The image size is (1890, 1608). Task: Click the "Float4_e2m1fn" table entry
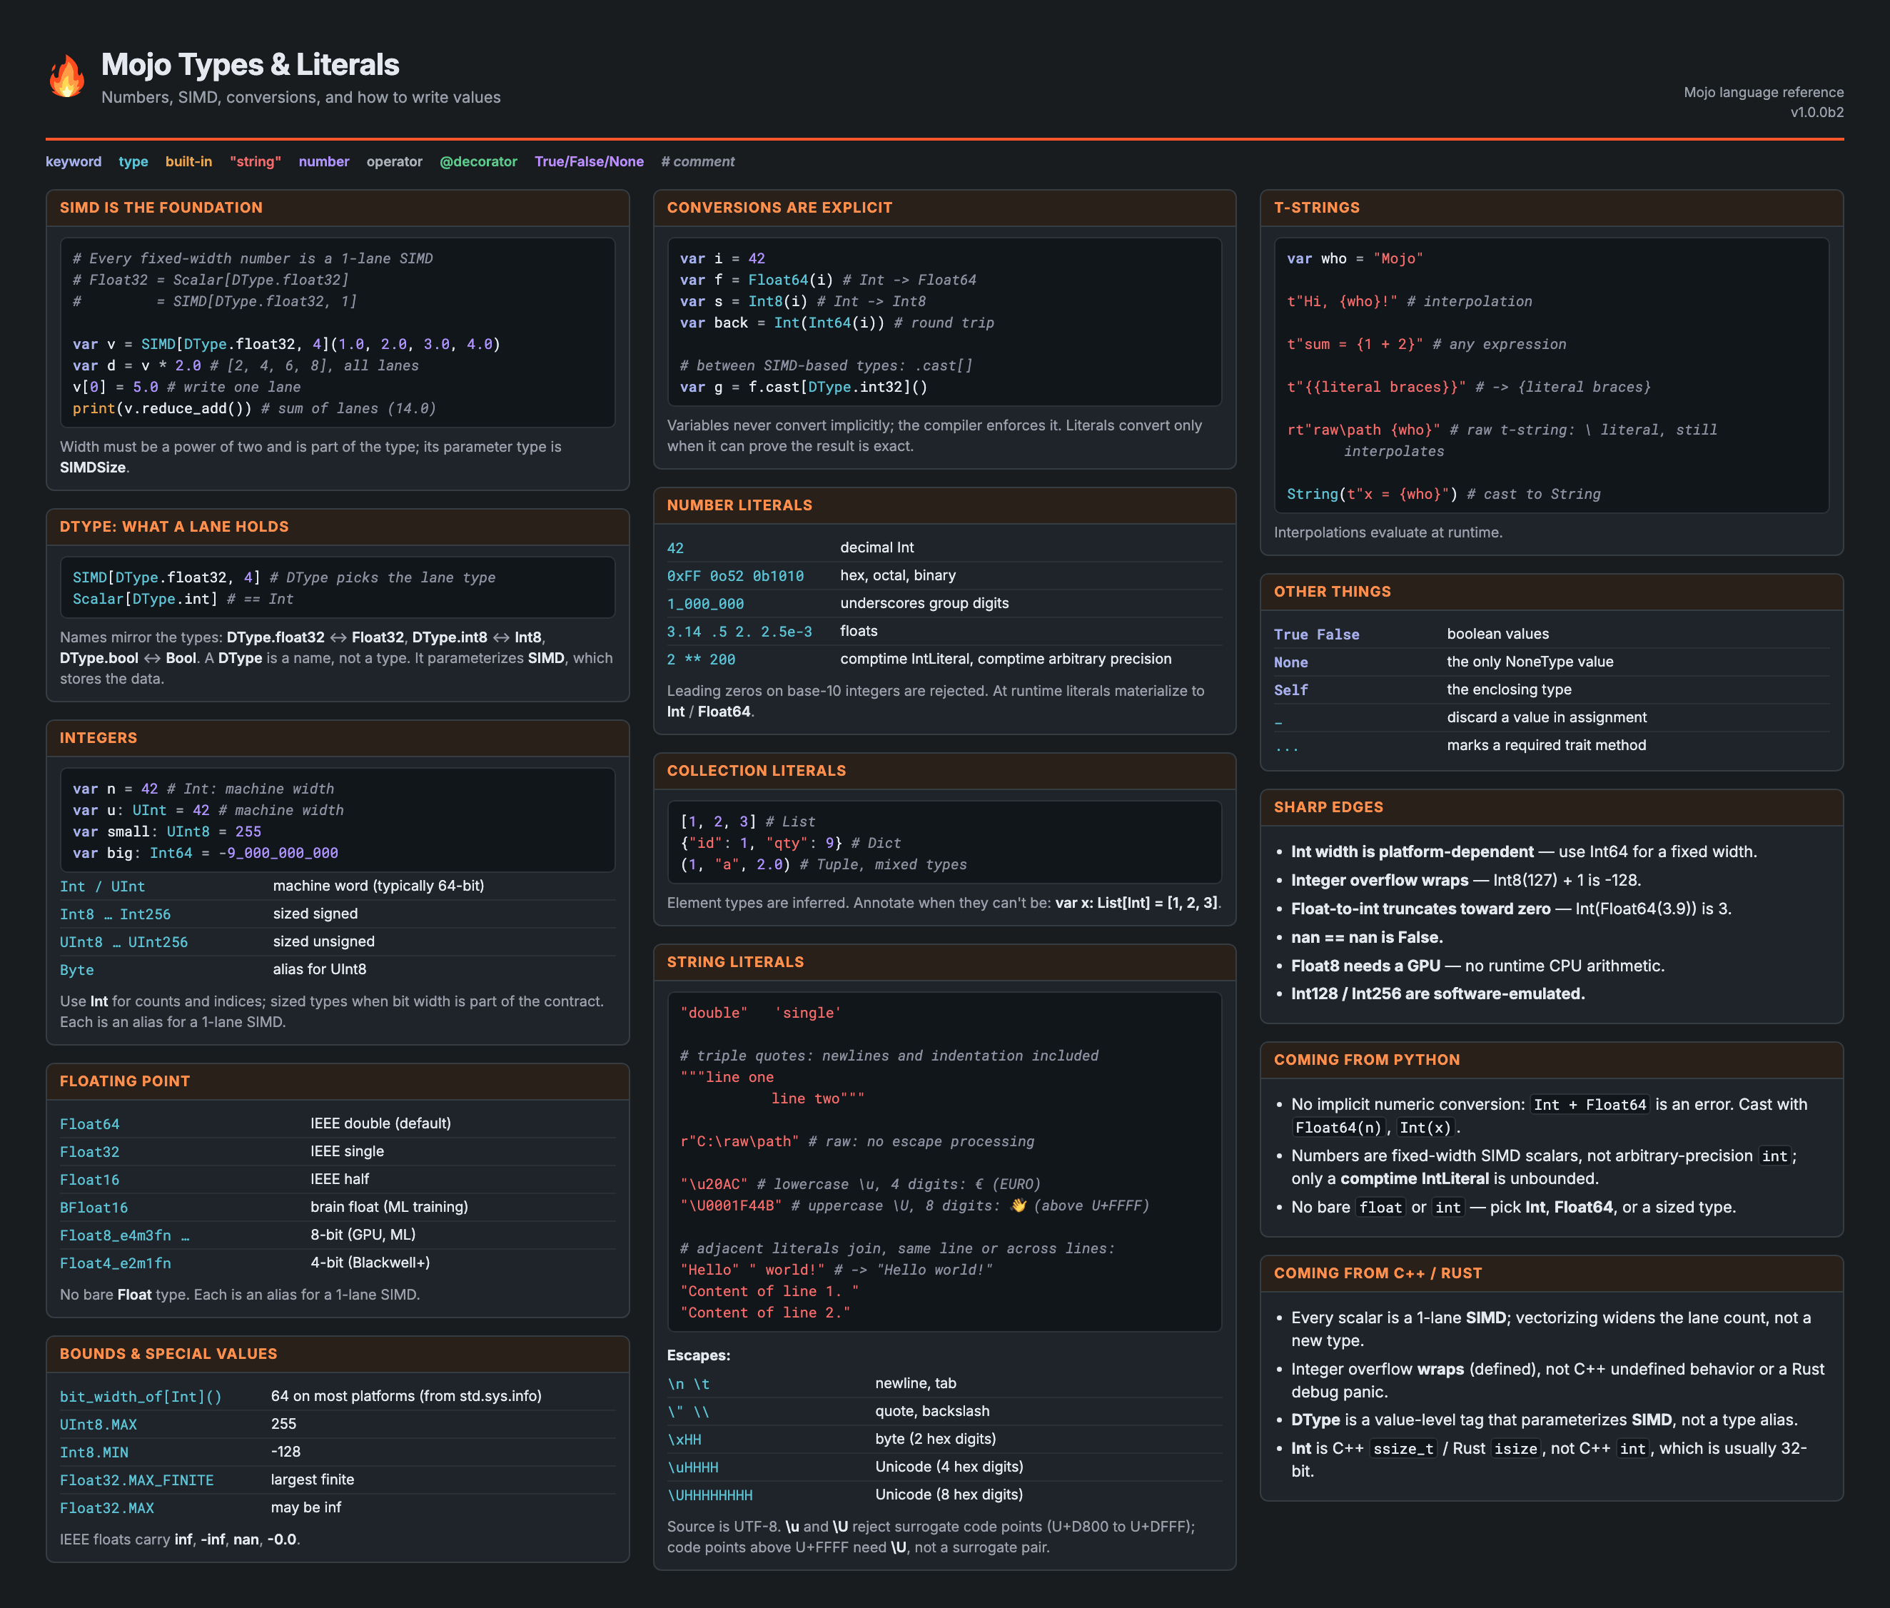pos(116,1263)
